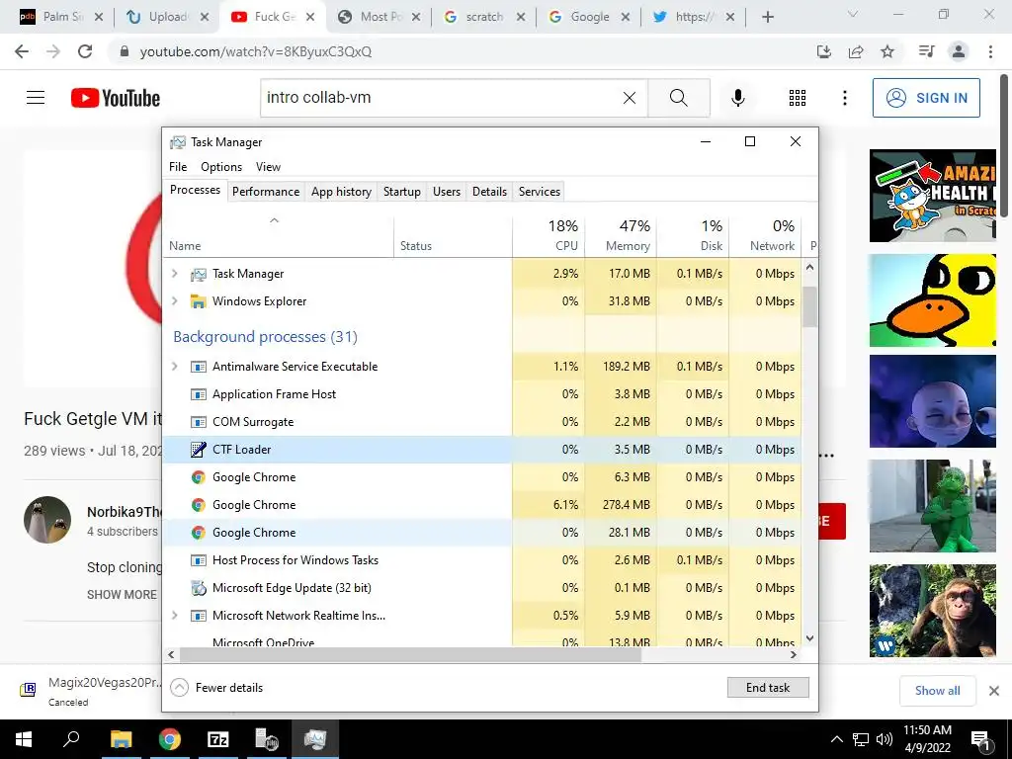Open YouTube settings three-dot menu
Image resolution: width=1012 pixels, height=759 pixels.
[844, 98]
